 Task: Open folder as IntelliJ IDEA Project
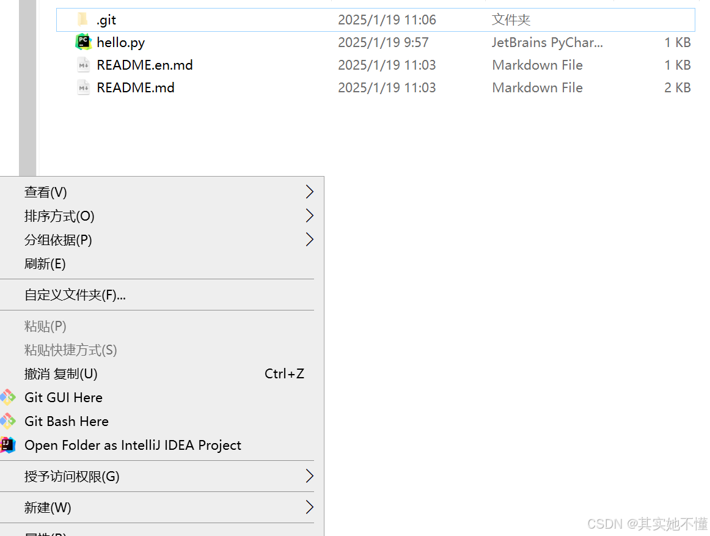[x=133, y=445]
